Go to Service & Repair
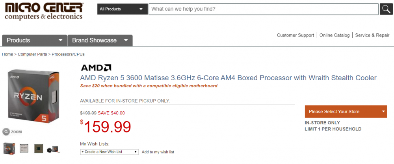The width and height of the screenshot is (394, 164). [372, 35]
